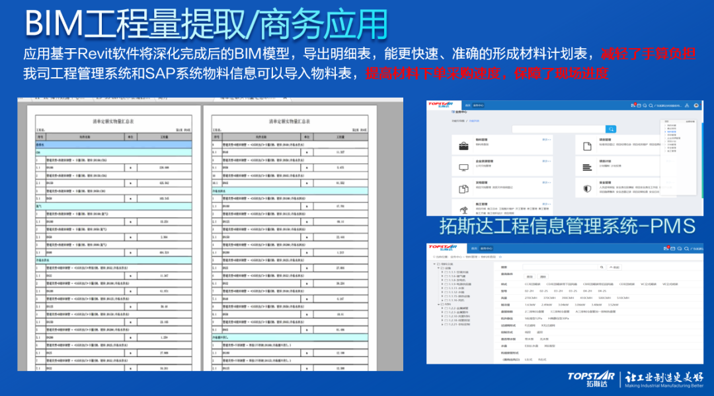Select tree item 1.1.15 in category tree
This screenshot has width=714, height=396.
point(457,296)
